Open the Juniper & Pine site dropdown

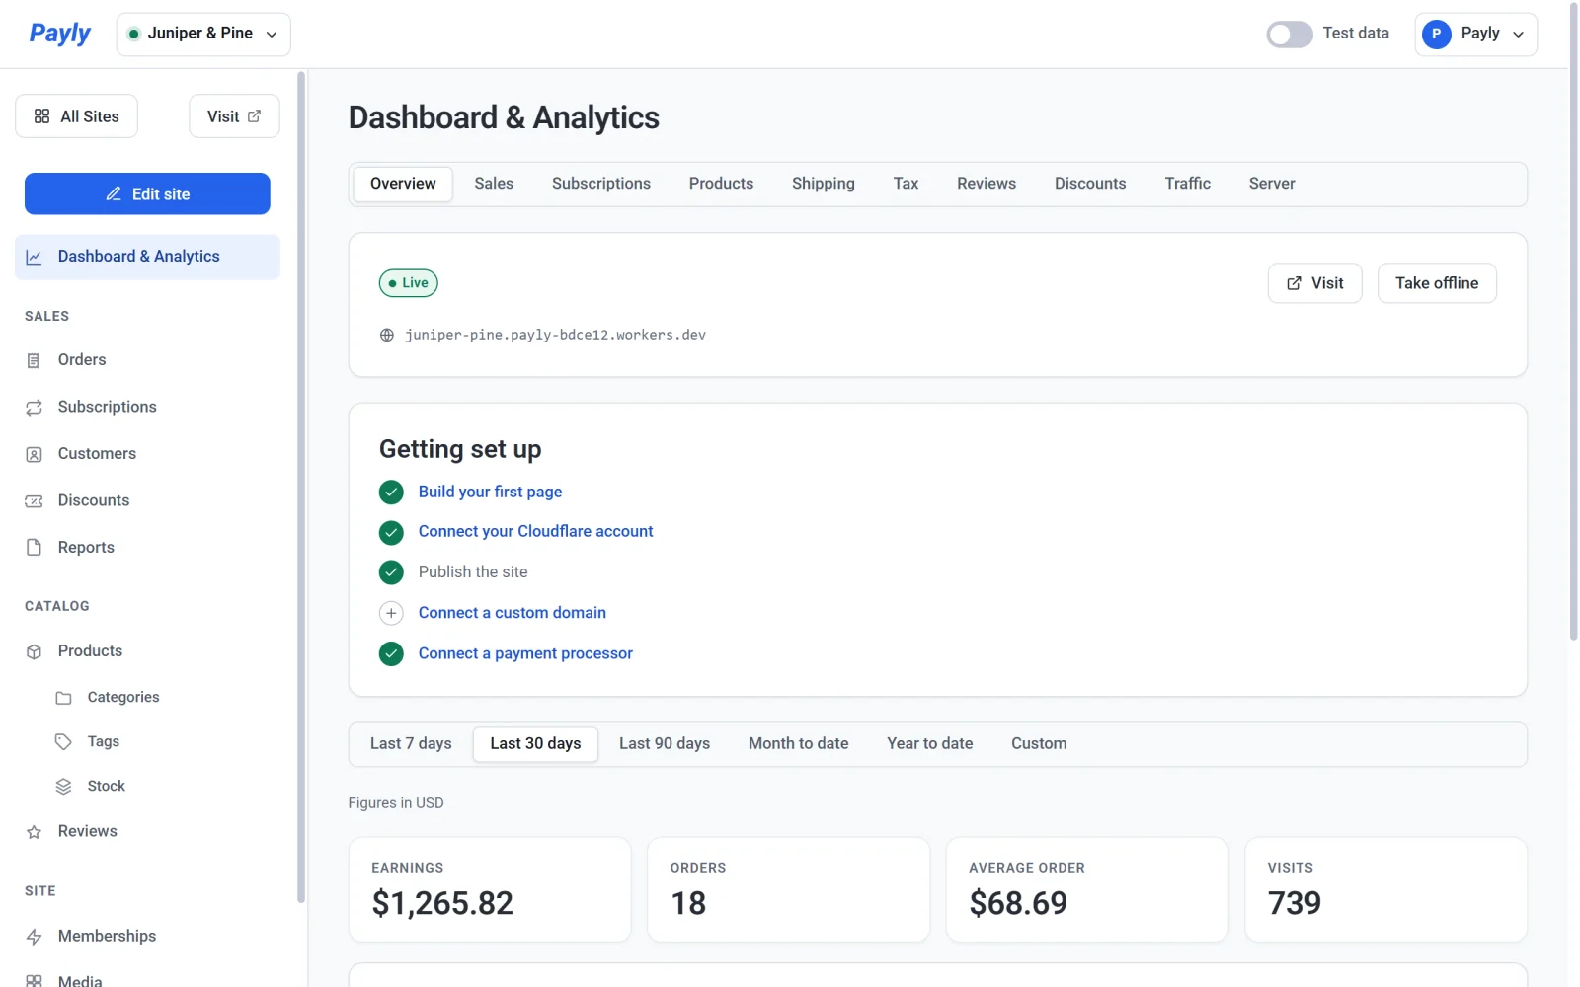tap(203, 34)
